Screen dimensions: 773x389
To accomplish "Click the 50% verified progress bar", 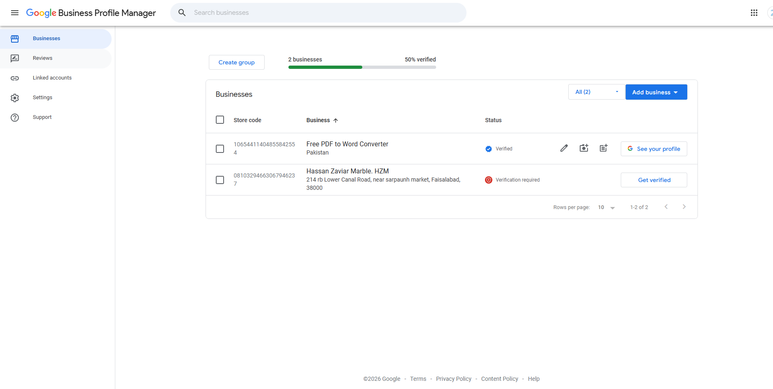I will point(362,67).
